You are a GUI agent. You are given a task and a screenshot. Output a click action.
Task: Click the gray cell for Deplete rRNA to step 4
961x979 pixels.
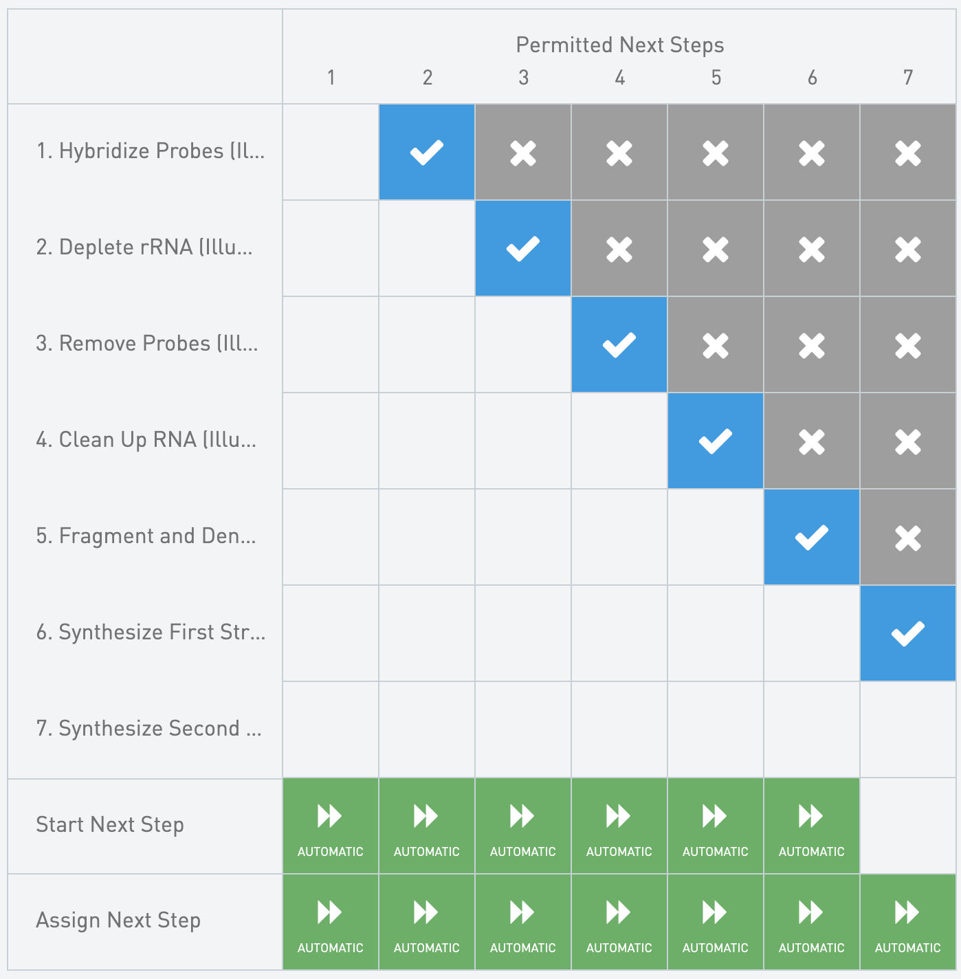(619, 248)
